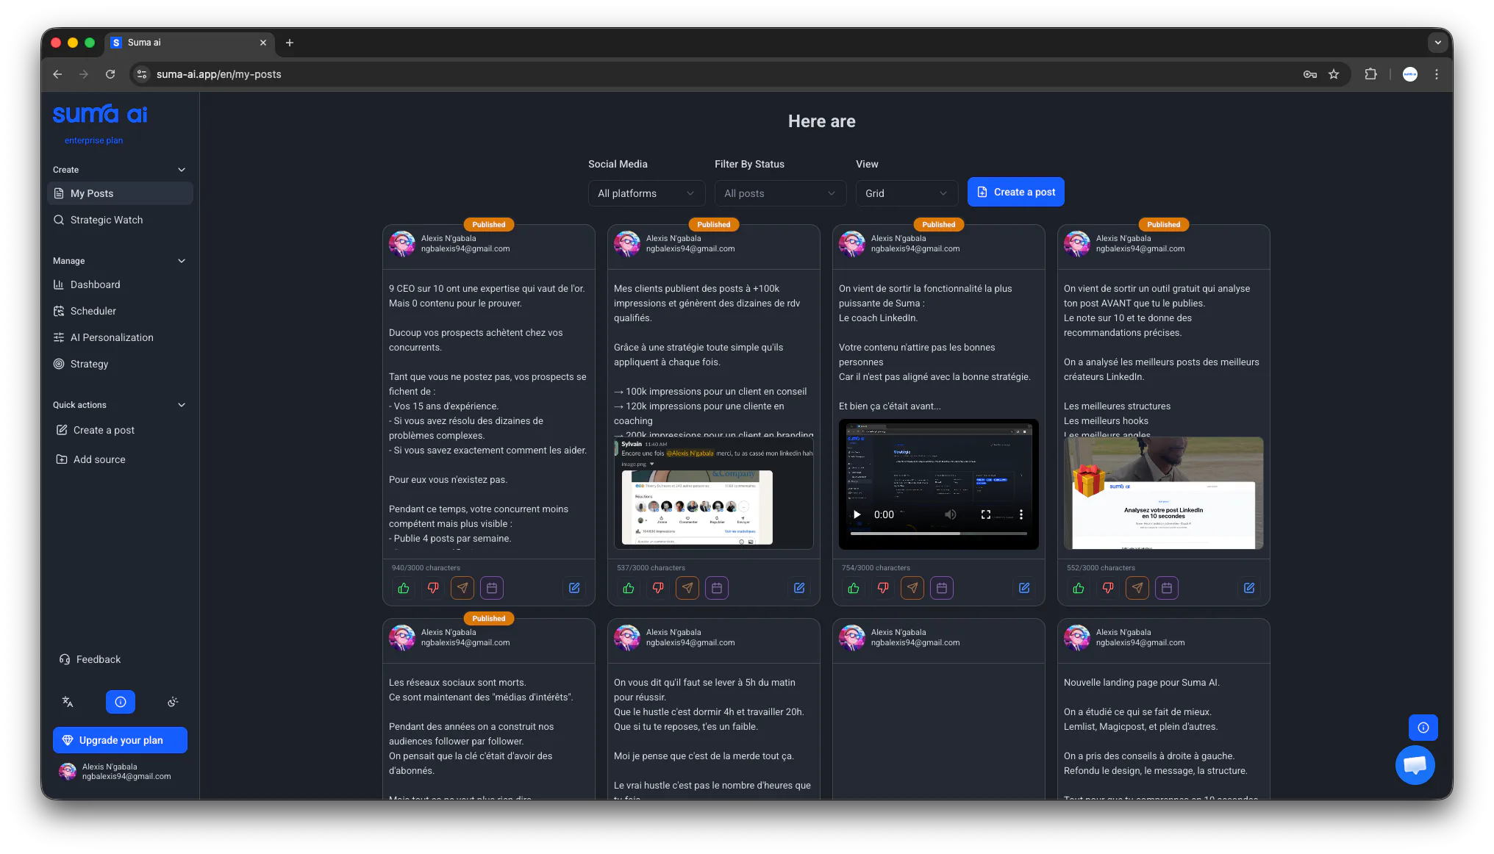Viewport: 1494px width, 854px height.
Task: Open the language translation icon in sidebar
Action: click(x=68, y=702)
